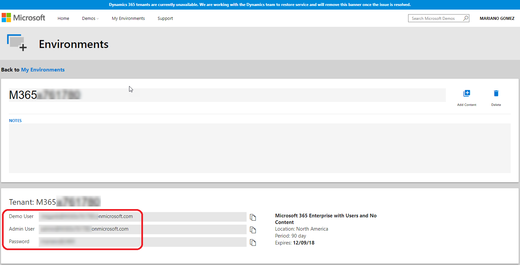Screen dimensions: 520x265
Task: Copy the Demo User value
Action: 253,217
